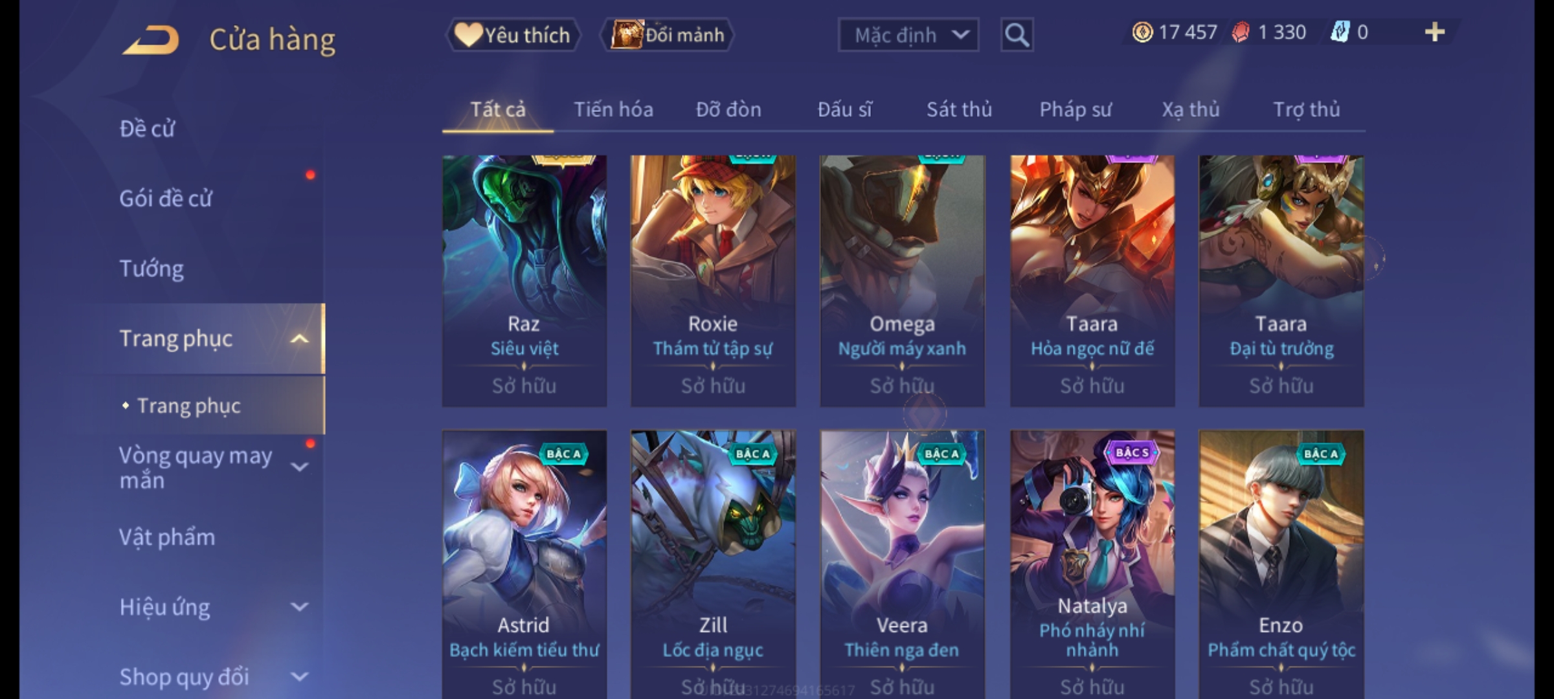Viewport: 1554px width, 699px height.
Task: Tap the red ruby currency icon
Action: 1241,32
